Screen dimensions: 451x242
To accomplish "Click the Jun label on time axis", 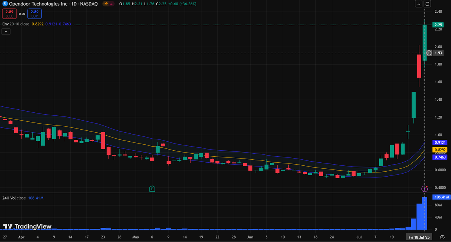I will (250, 238).
